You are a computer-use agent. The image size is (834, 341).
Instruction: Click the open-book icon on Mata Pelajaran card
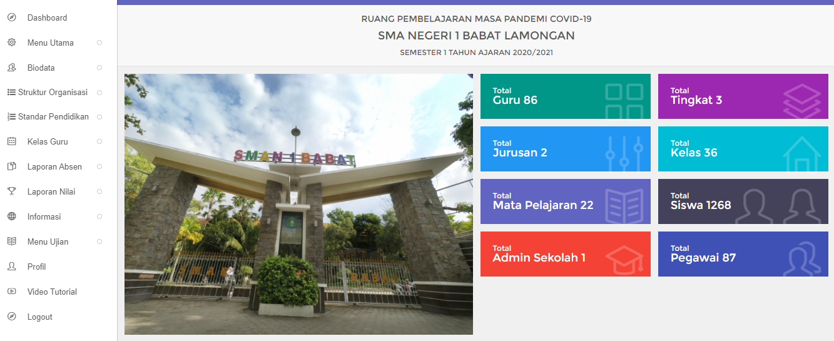[624, 206]
